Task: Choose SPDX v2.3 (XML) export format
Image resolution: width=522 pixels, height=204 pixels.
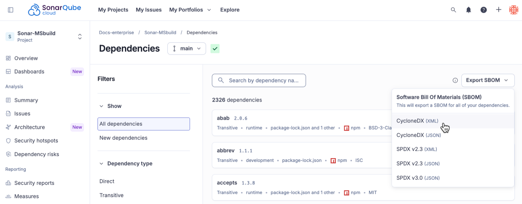Action: [x=453, y=149]
